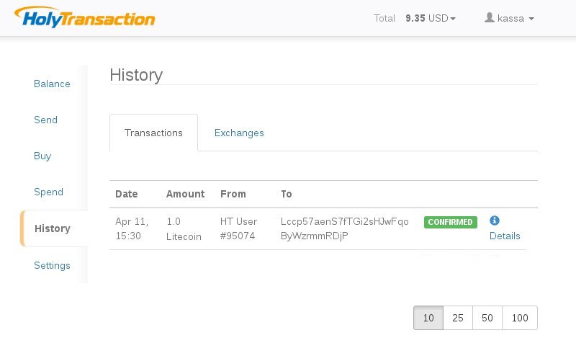Click the Amount column header

coord(185,194)
